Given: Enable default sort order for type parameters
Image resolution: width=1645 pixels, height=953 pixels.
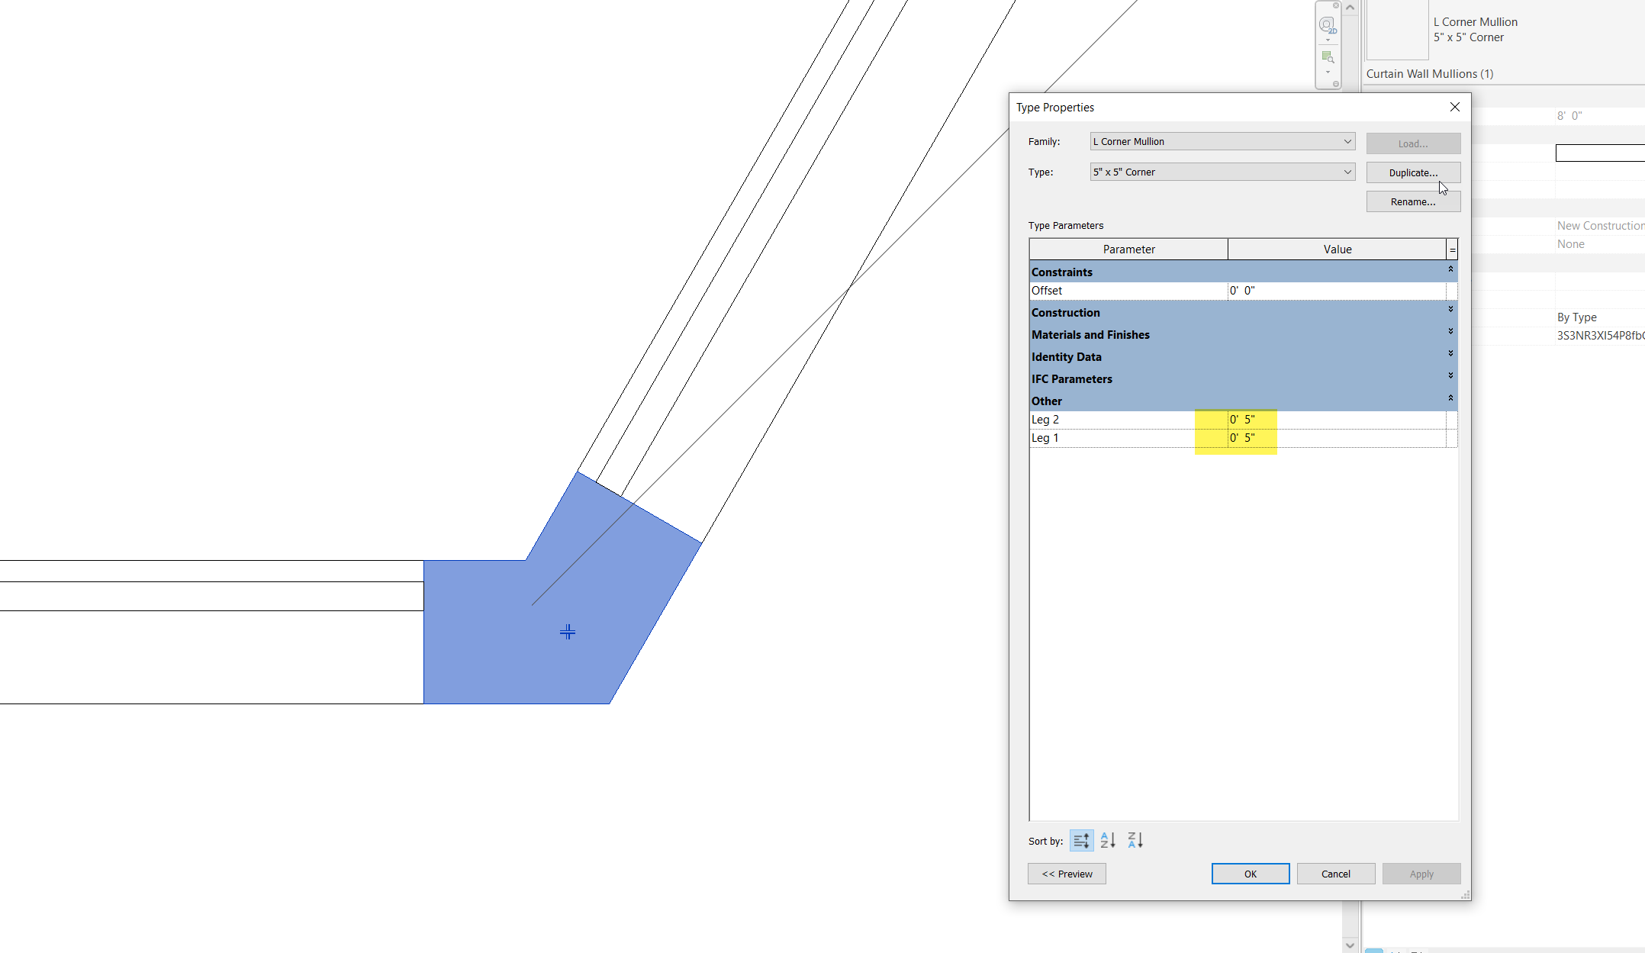Looking at the screenshot, I should [x=1081, y=840].
